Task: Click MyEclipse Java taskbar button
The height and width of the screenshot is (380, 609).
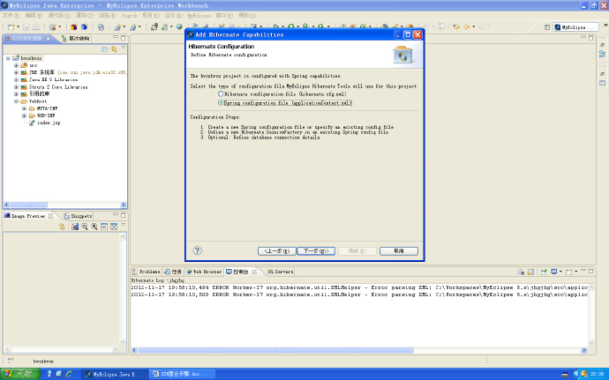Action: click(x=116, y=374)
